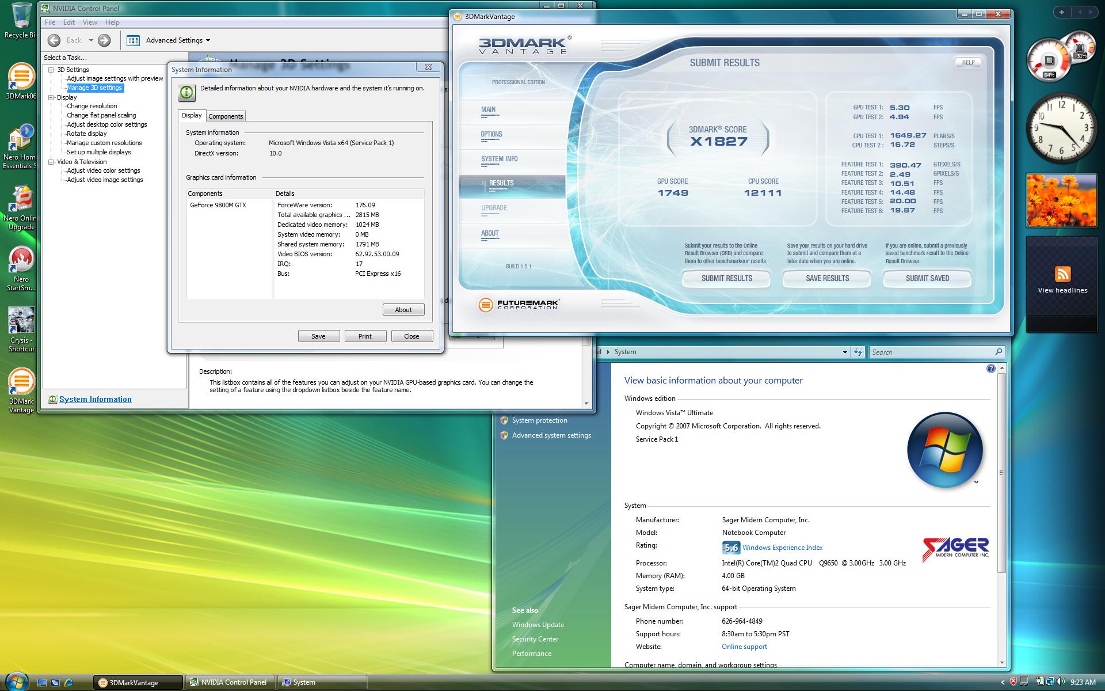Launch the Crysis shortcut icon

(x=21, y=320)
